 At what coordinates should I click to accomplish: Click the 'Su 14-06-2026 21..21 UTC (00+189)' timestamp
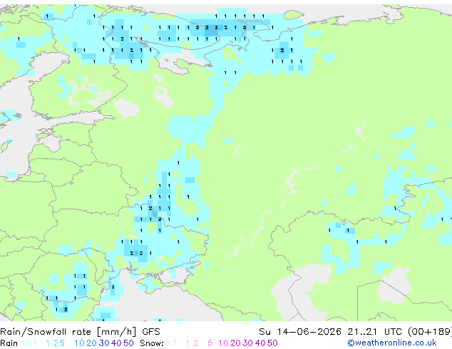[355, 332]
